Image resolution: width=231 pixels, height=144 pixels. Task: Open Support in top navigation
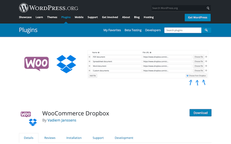click(93, 17)
